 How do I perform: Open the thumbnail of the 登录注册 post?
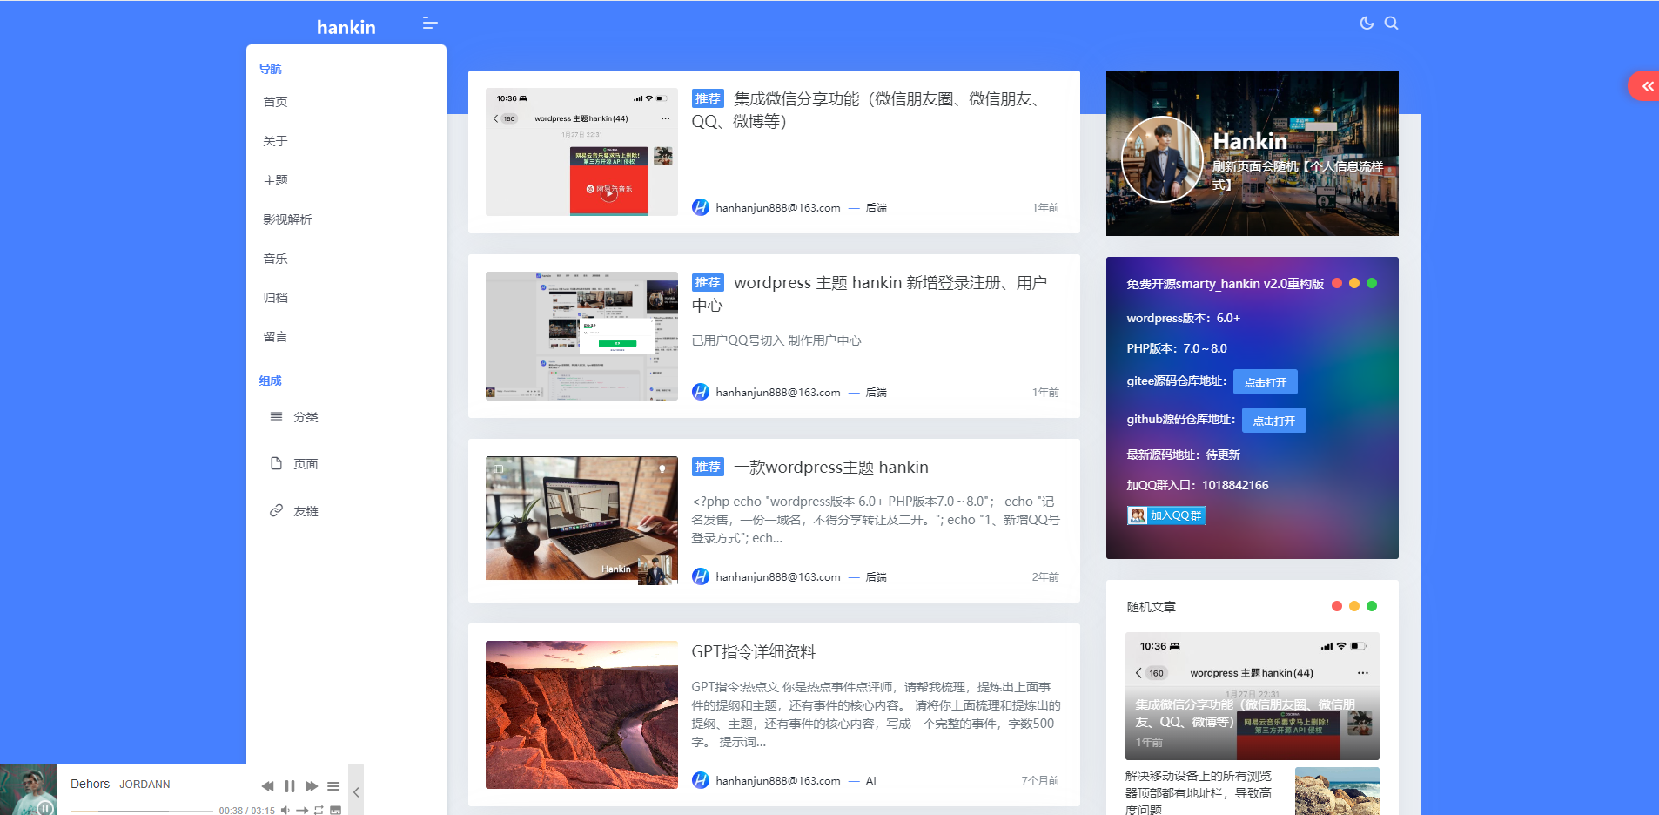[x=581, y=336]
